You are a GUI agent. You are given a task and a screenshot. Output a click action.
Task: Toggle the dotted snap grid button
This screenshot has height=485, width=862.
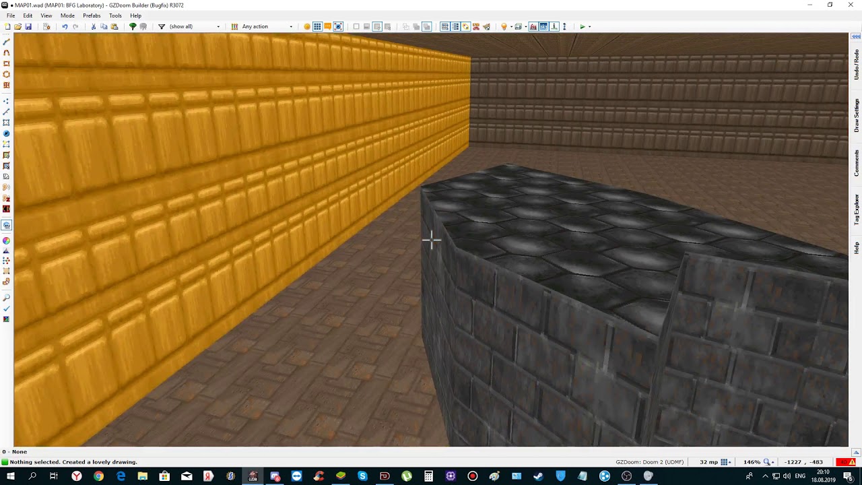coord(455,26)
